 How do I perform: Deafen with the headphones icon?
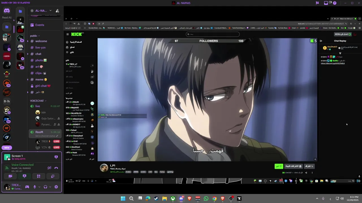coord(46,187)
